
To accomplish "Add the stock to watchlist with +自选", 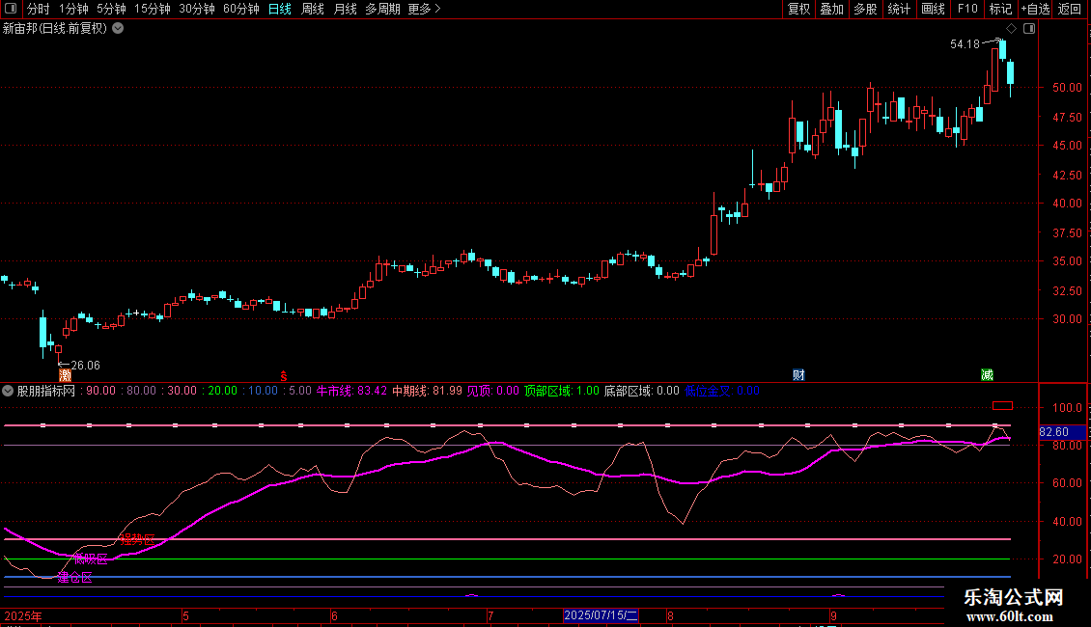I will coord(1035,10).
